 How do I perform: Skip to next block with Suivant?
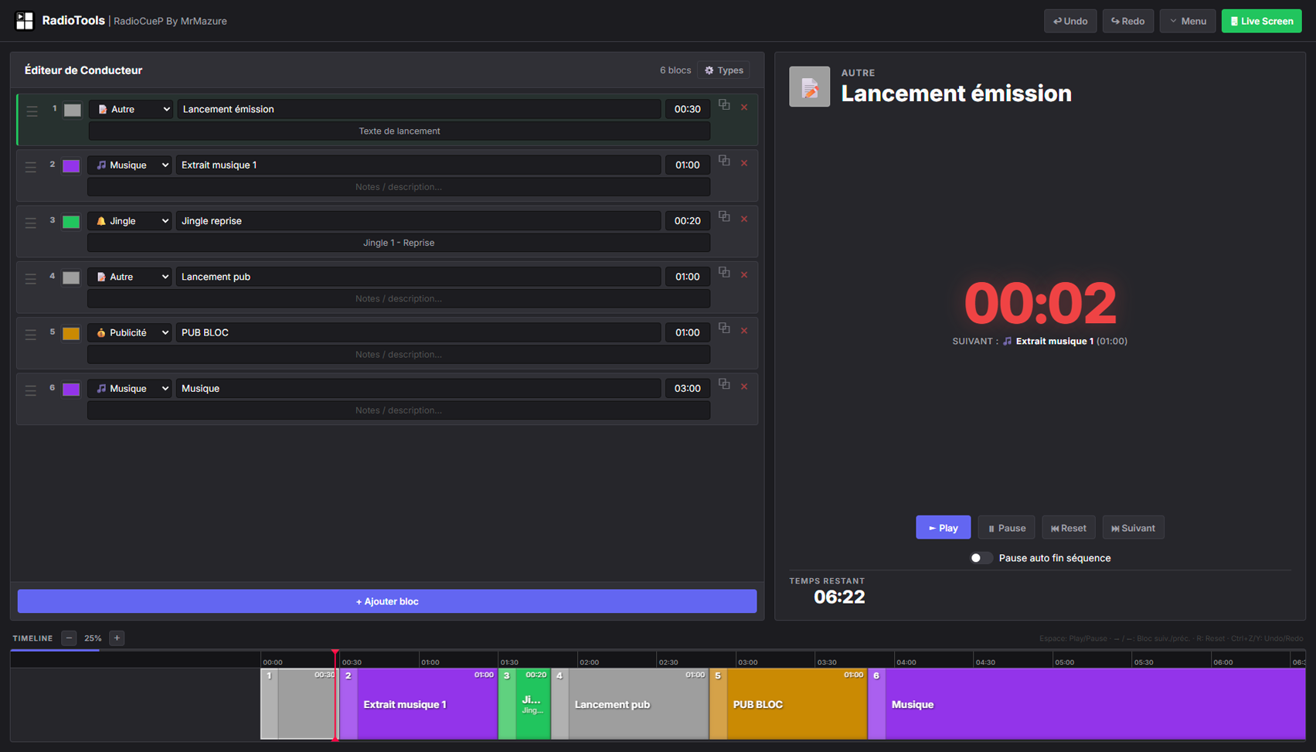point(1133,528)
